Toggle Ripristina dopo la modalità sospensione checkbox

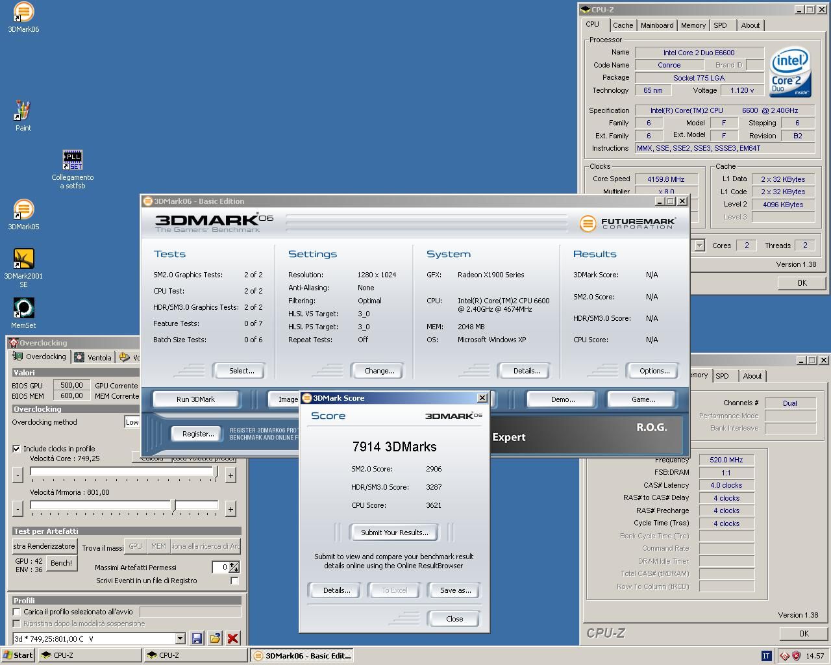[x=17, y=623]
